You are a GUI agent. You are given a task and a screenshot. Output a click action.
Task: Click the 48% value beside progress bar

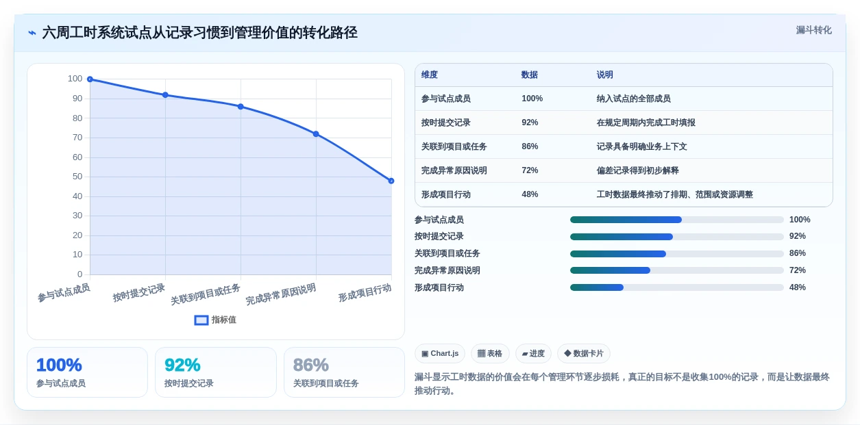pos(798,287)
